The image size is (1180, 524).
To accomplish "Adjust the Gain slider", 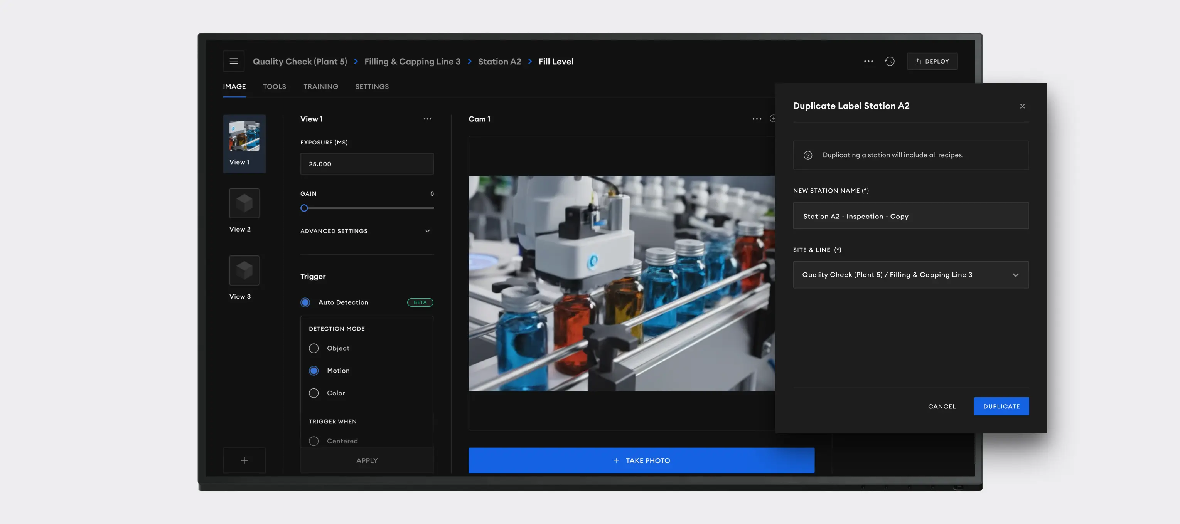I will click(304, 208).
